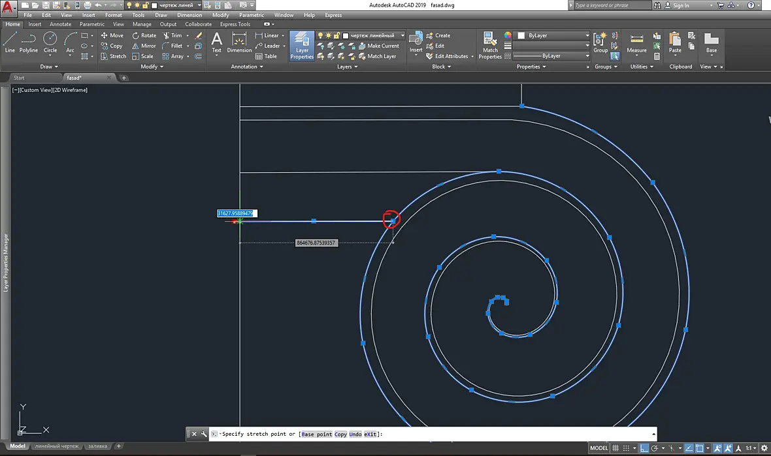Open the Format menu

tap(114, 15)
